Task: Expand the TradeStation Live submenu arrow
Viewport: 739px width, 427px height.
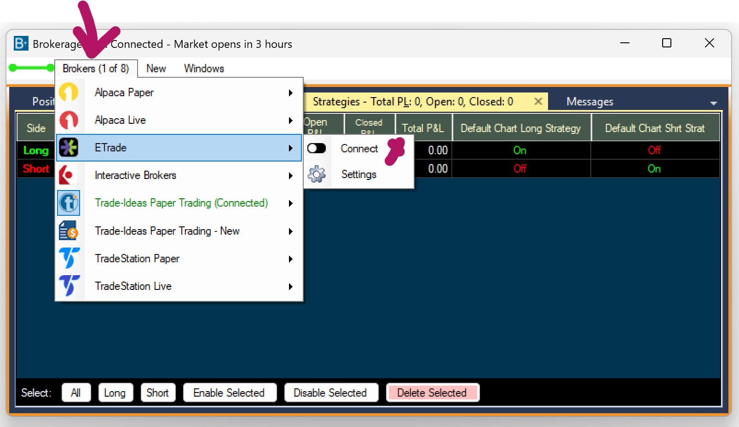Action: click(x=290, y=287)
